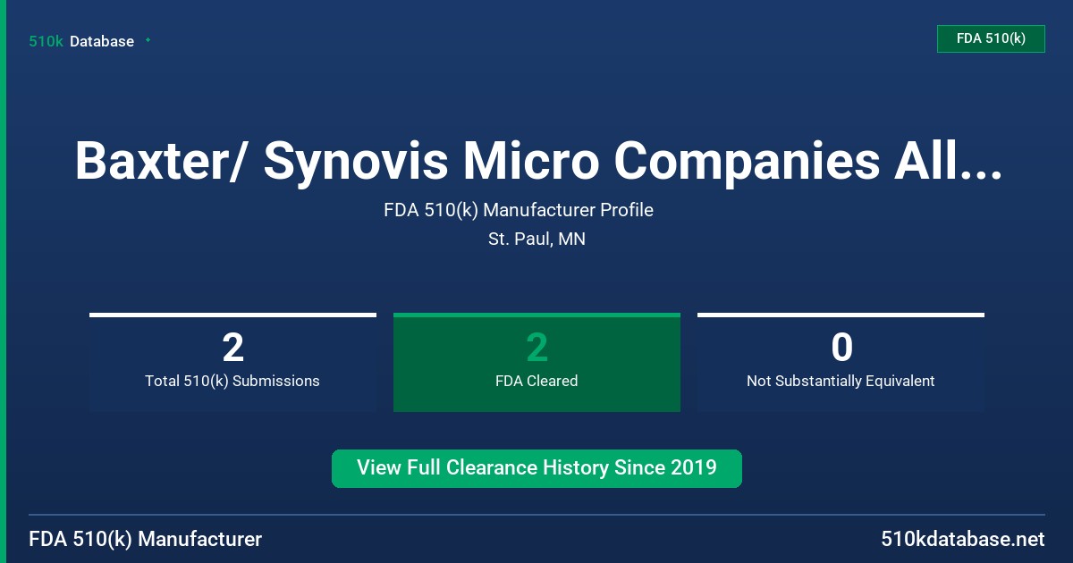Click the 510kdatabase.net footer link
This screenshot has height=563, width=1073.
click(962, 540)
